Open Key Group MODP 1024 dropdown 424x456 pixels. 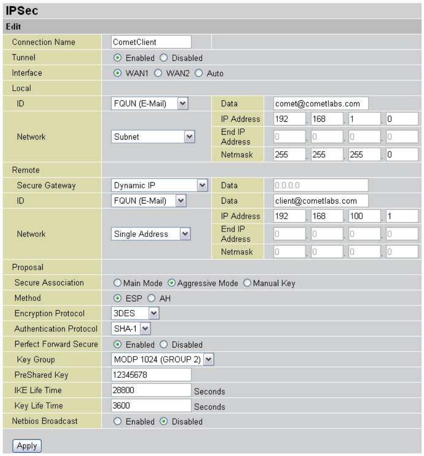162,360
